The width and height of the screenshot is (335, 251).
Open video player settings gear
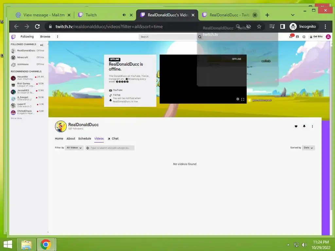[x=238, y=99]
